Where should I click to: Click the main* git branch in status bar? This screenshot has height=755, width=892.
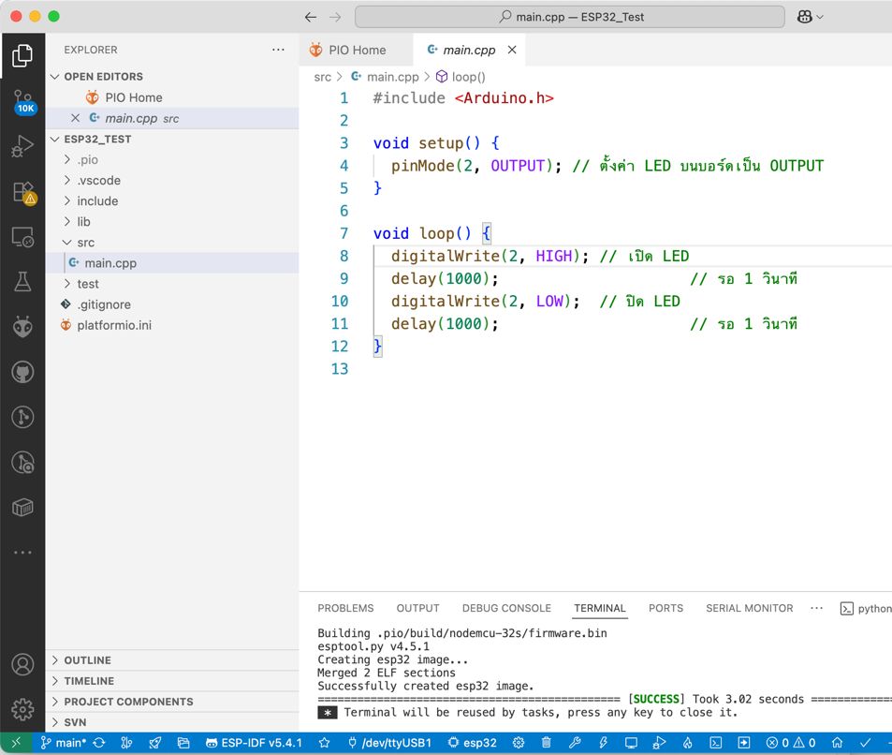(x=63, y=743)
